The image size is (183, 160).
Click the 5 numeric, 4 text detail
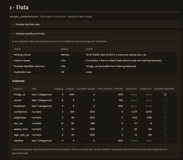(x=124, y=61)
